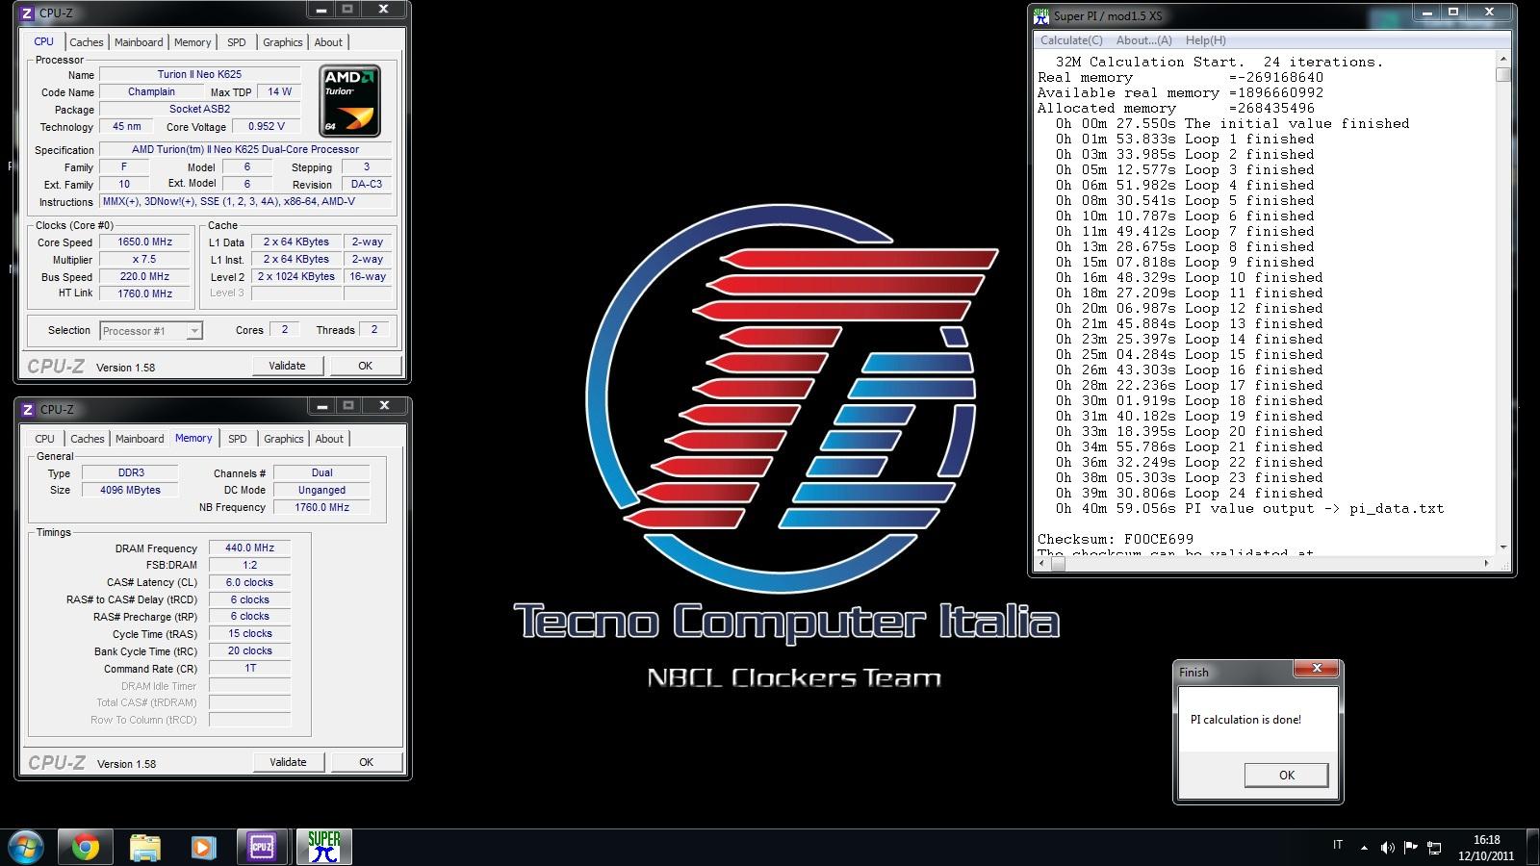Select CPU tab in bottom CPU-Z window
This screenshot has height=866, width=1540.
[x=45, y=439]
